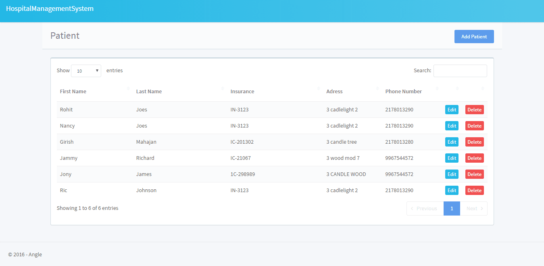The image size is (544, 266).
Task: Edit patient Ric Johnson
Action: 452,191
